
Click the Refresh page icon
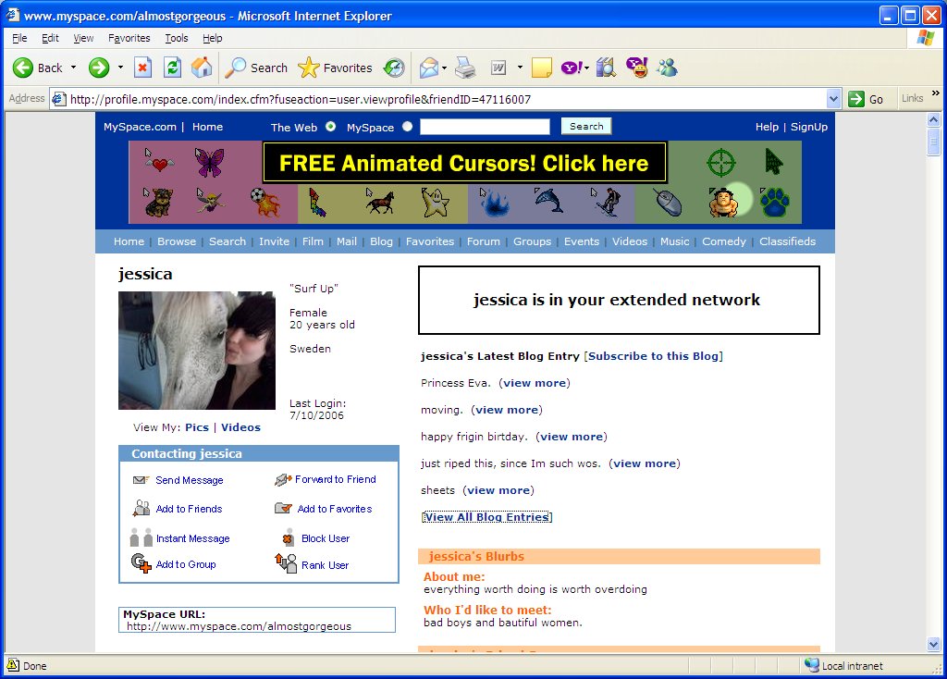click(x=173, y=68)
